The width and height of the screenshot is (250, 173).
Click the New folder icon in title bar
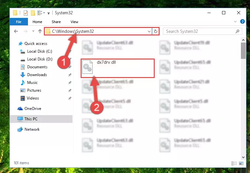click(33, 13)
